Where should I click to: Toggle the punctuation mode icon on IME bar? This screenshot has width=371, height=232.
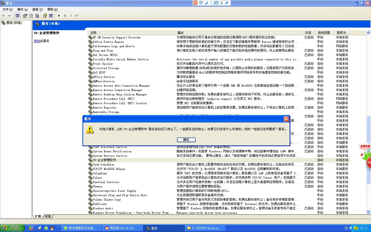click(211, 3)
